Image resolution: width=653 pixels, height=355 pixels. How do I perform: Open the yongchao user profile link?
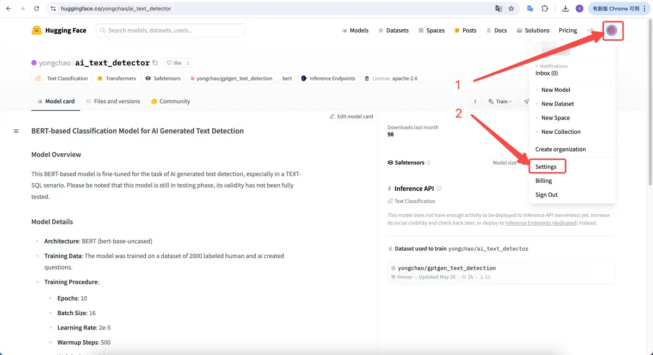click(x=54, y=63)
